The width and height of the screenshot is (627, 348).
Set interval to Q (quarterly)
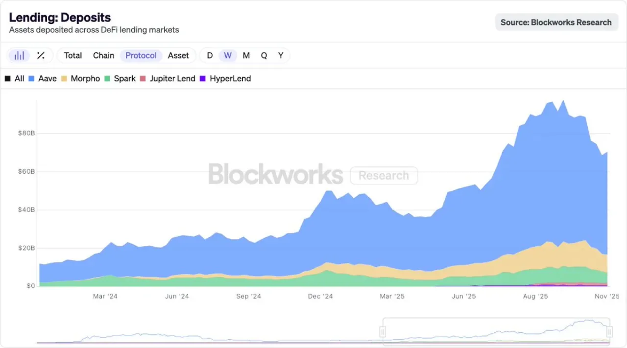tap(264, 55)
